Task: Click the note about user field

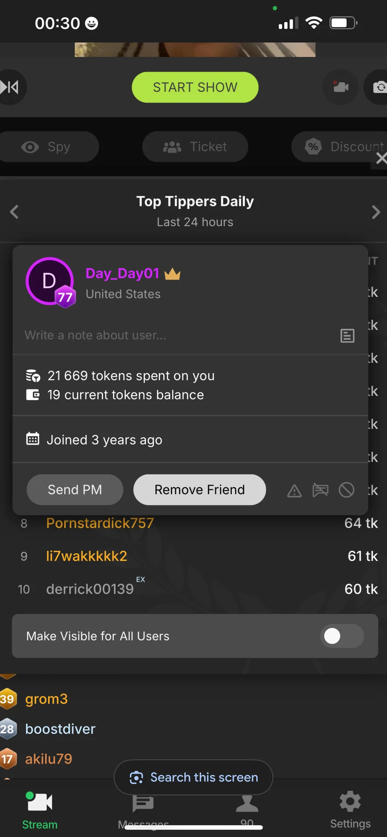Action: click(175, 335)
